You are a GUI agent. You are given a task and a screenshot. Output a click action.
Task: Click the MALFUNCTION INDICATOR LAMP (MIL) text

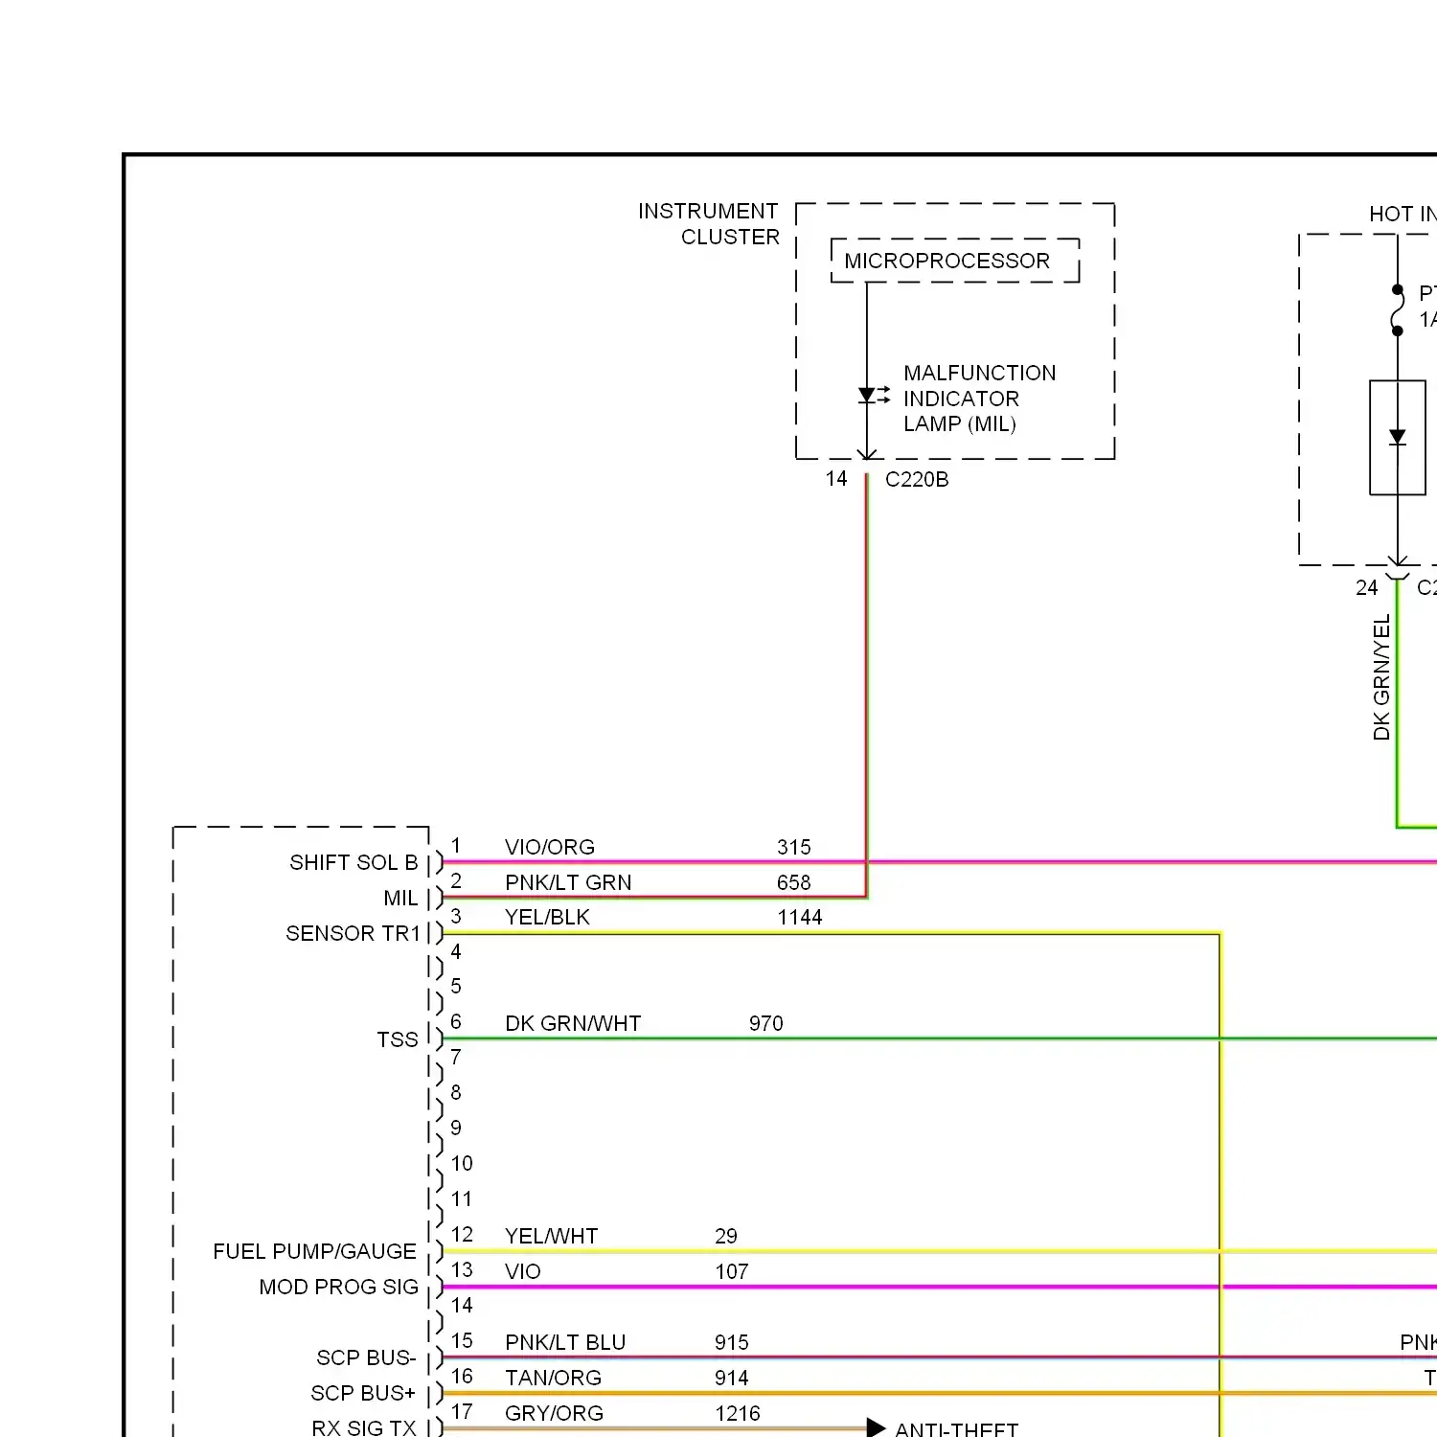(979, 399)
